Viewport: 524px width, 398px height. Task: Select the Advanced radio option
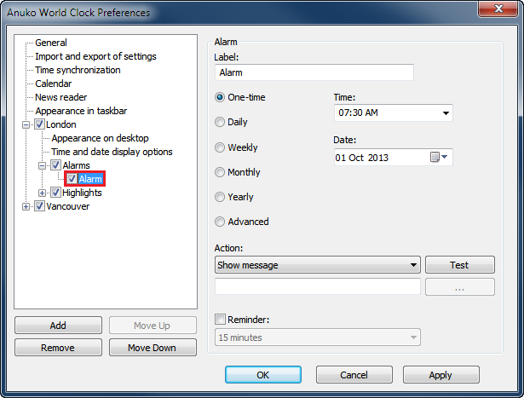tap(221, 222)
